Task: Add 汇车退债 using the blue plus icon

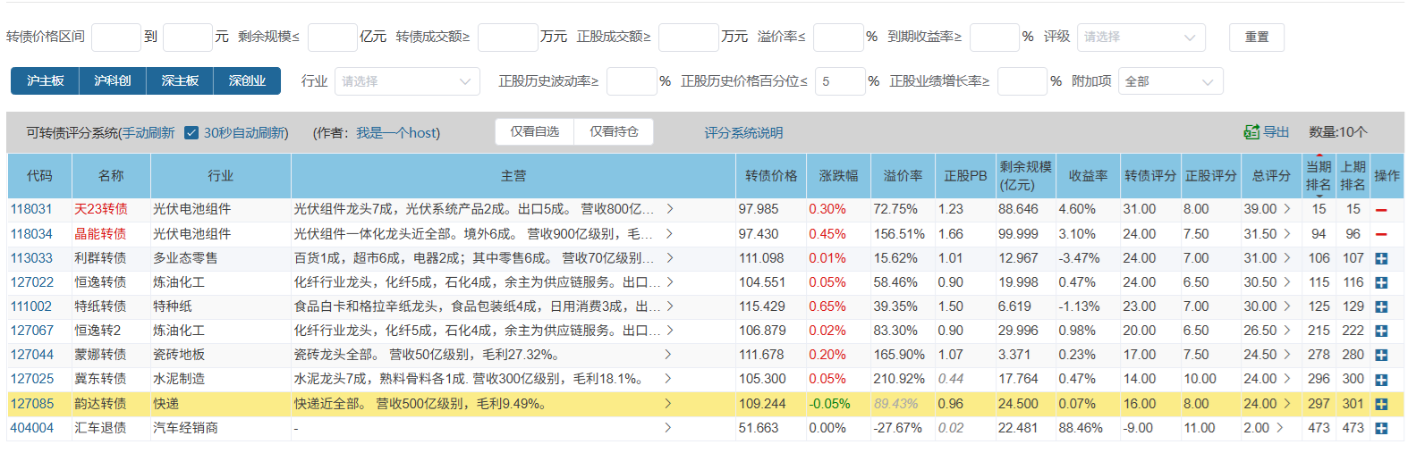Action: pyautogui.click(x=1381, y=428)
